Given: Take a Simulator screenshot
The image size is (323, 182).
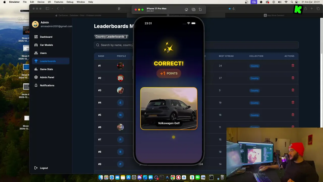Looking at the screenshot, I should (x=194, y=10).
